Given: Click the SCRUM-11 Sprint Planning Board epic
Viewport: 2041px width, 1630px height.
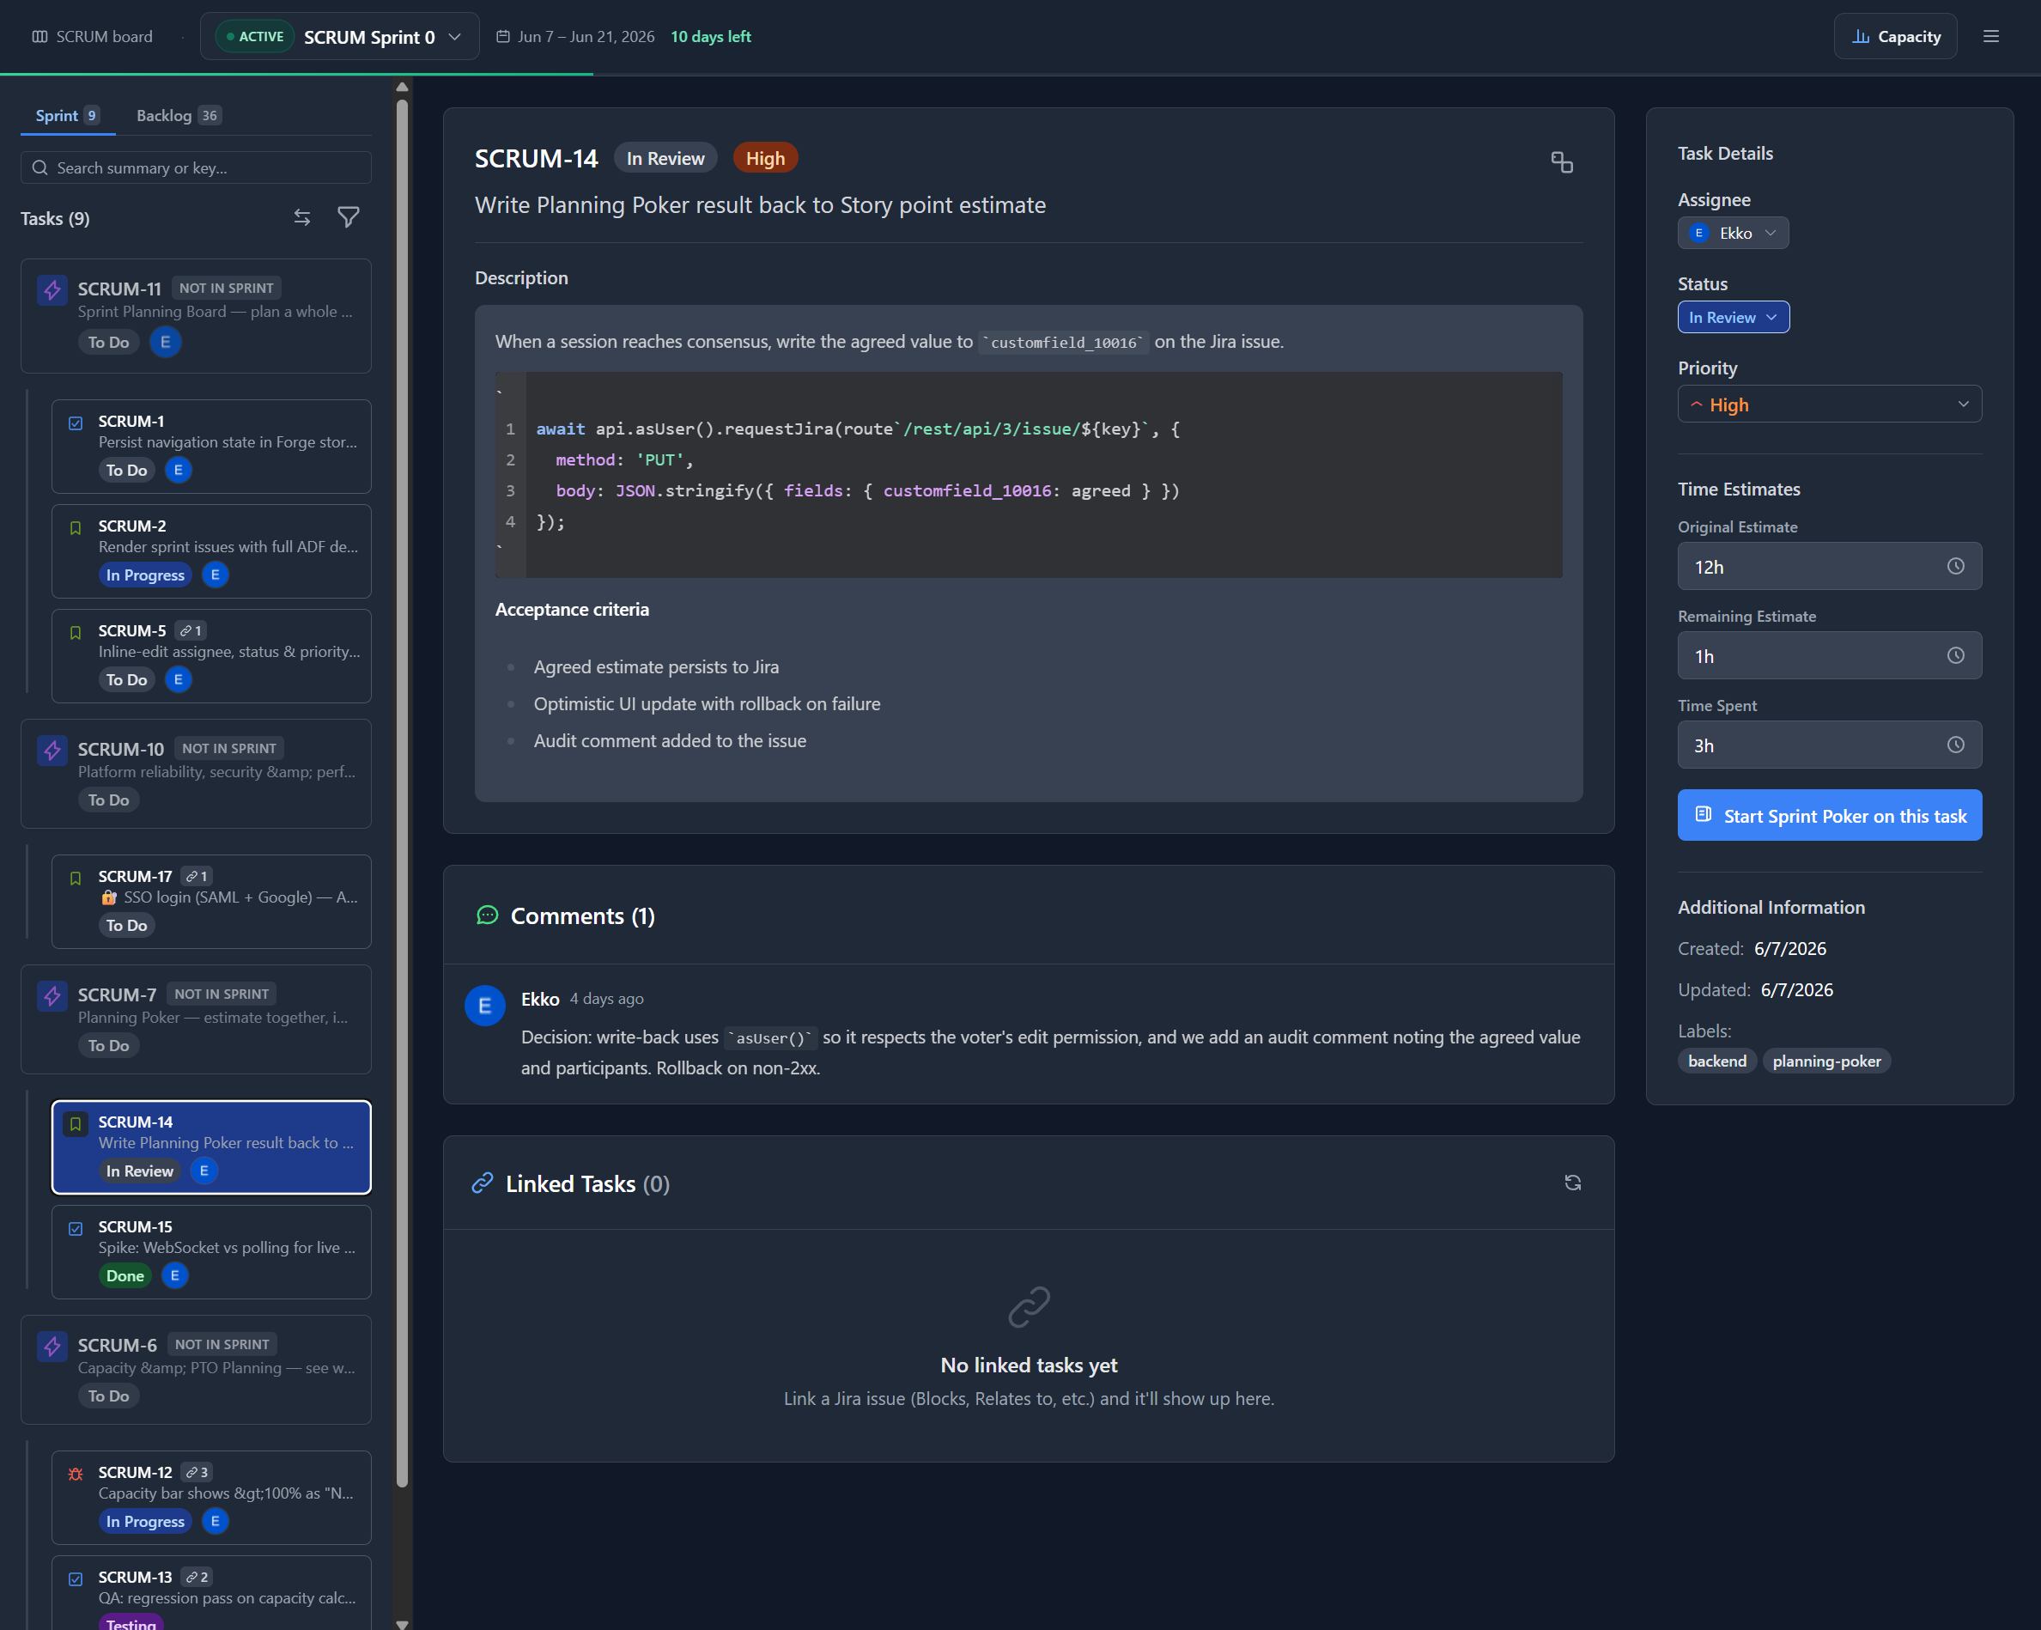Looking at the screenshot, I should (196, 315).
